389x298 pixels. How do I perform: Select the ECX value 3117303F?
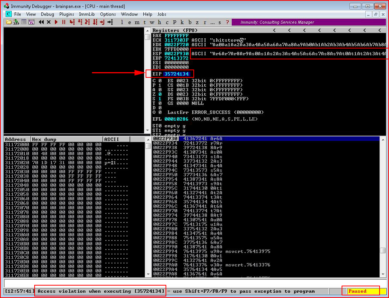tap(176, 40)
